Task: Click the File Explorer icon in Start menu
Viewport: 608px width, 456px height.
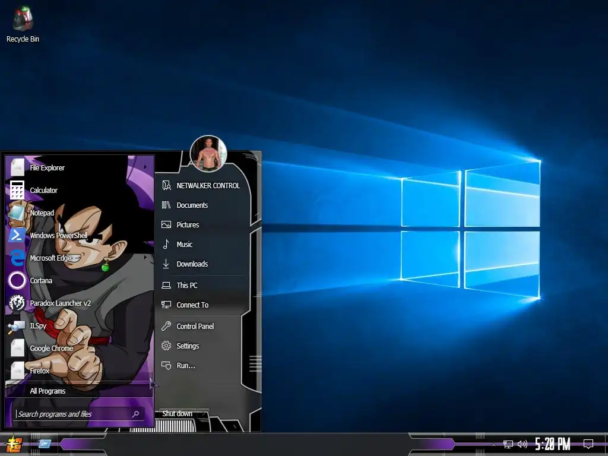Action: click(17, 167)
